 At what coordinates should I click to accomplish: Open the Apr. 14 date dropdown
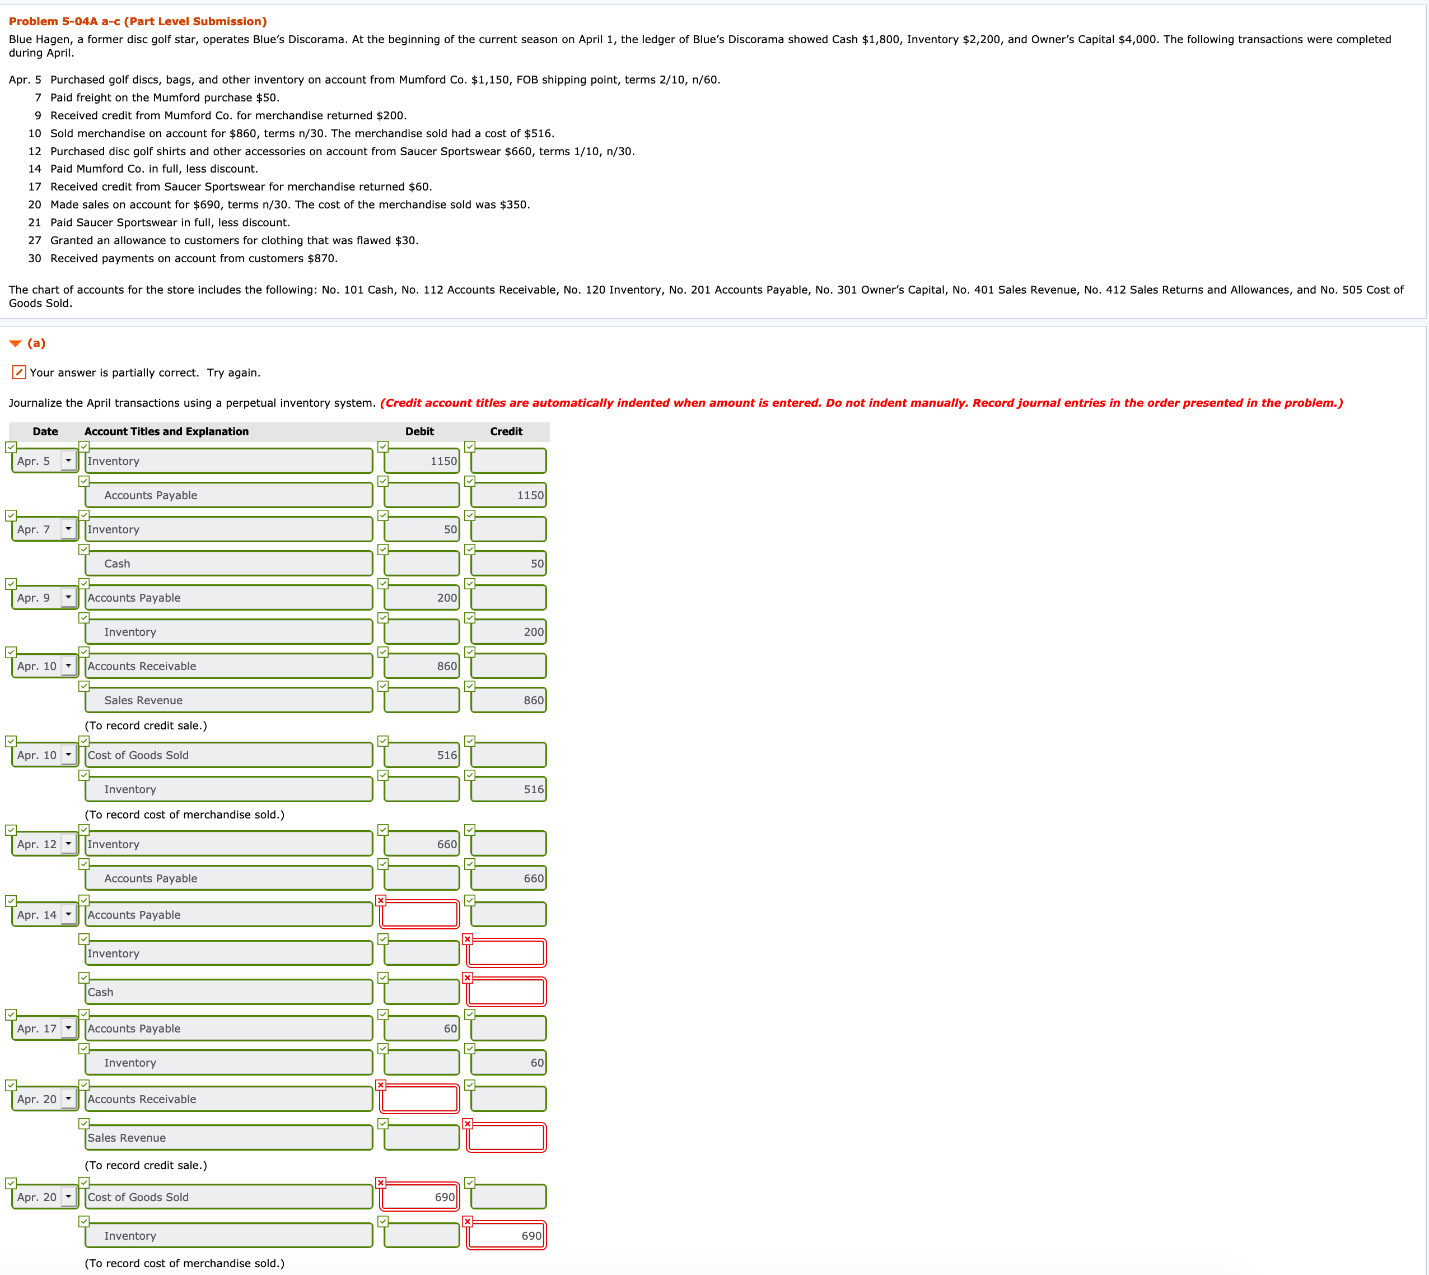click(68, 914)
